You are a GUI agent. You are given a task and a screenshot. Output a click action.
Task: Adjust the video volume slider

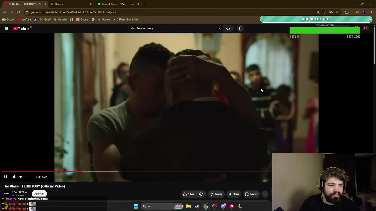[22, 177]
